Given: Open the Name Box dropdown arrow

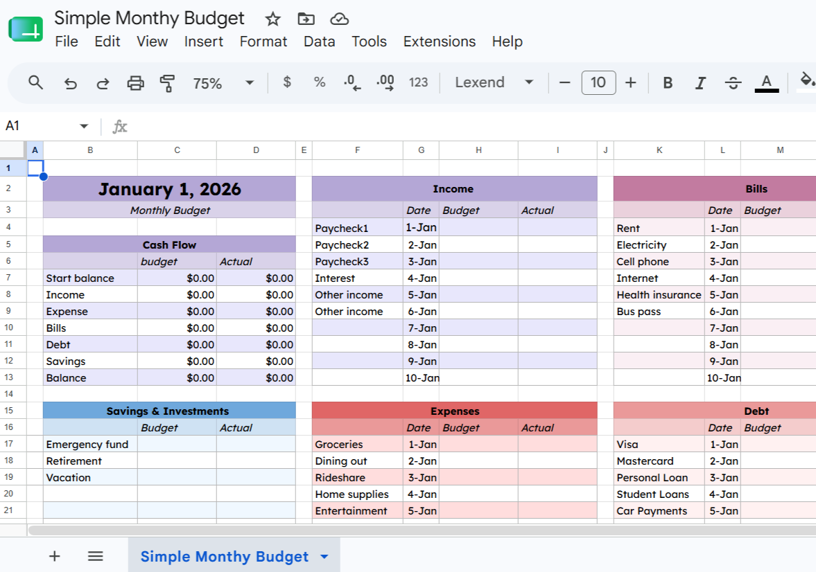Looking at the screenshot, I should (84, 126).
